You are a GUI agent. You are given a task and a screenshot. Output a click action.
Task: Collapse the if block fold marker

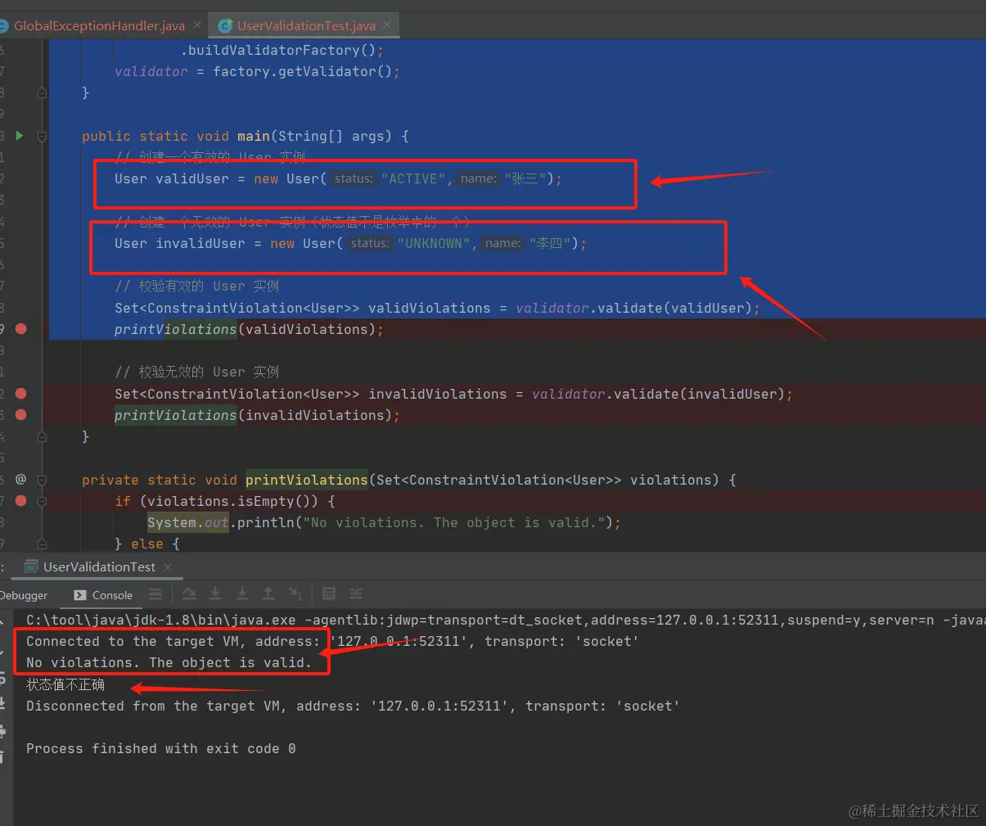coord(42,501)
